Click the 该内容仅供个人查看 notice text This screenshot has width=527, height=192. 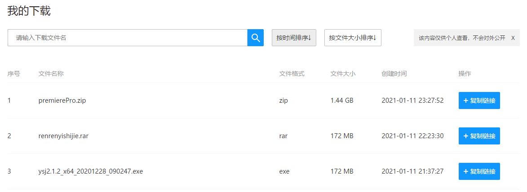(462, 38)
